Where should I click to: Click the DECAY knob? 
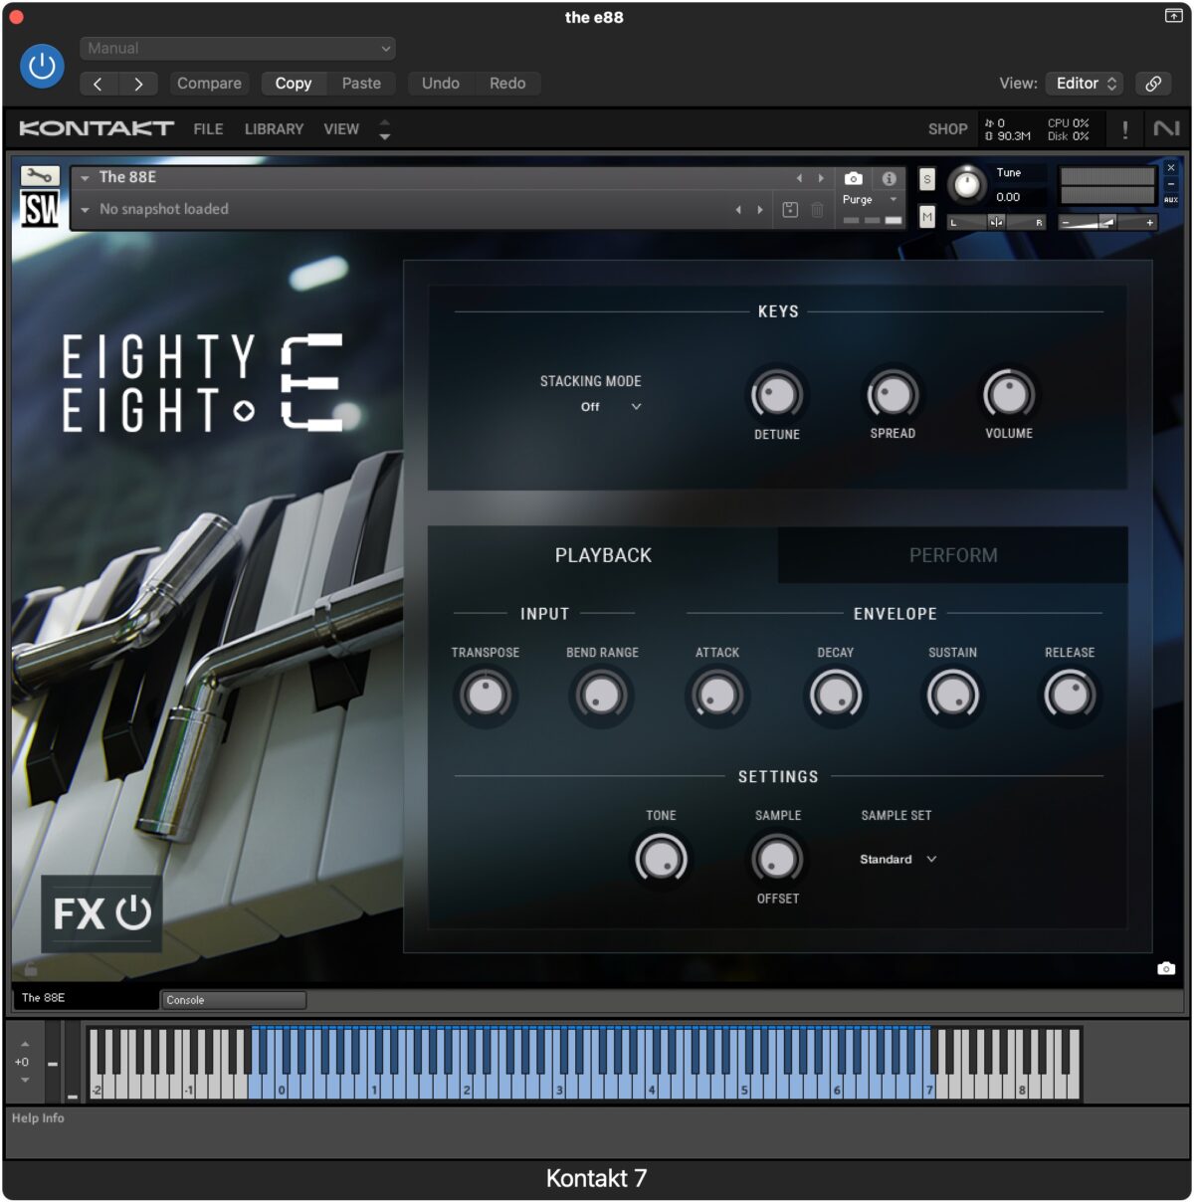[x=836, y=696]
